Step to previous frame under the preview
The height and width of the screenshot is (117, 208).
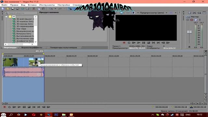pos(163,43)
